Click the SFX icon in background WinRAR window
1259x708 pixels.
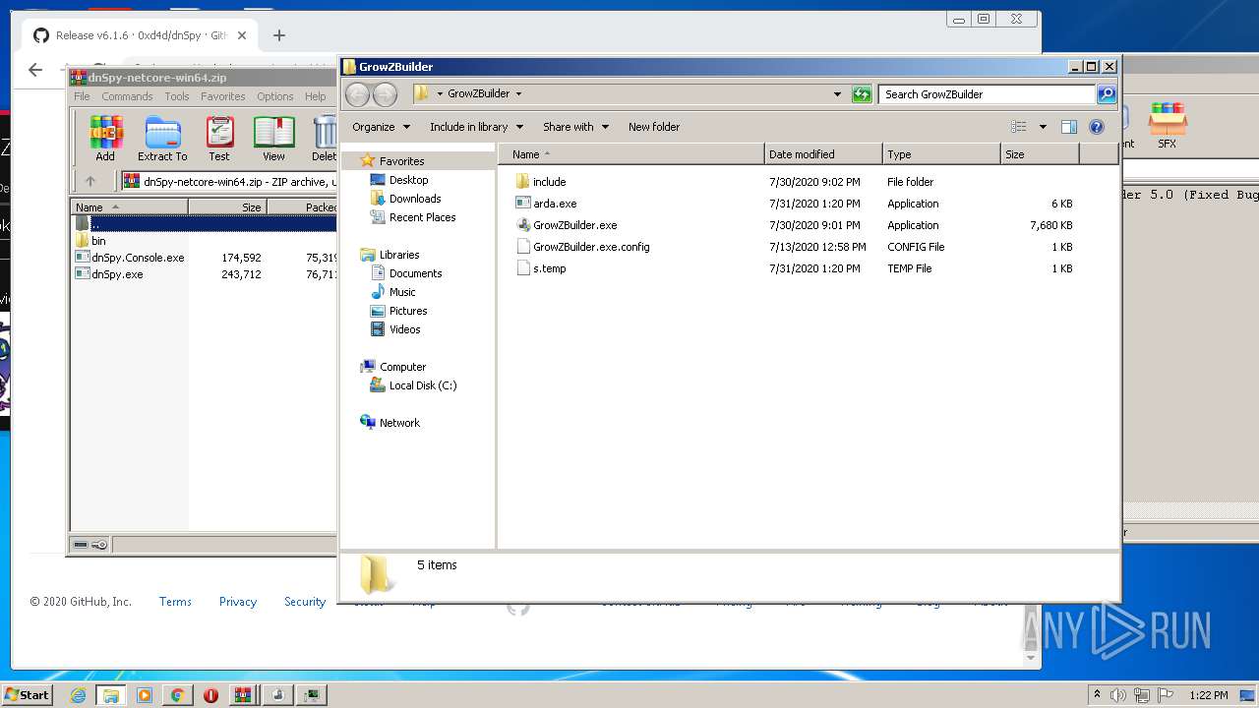[1168, 119]
